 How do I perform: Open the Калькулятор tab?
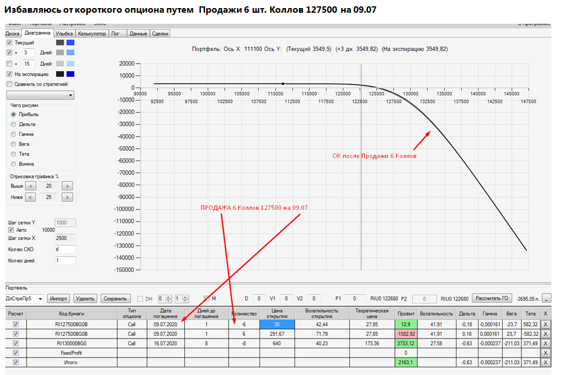(92, 34)
